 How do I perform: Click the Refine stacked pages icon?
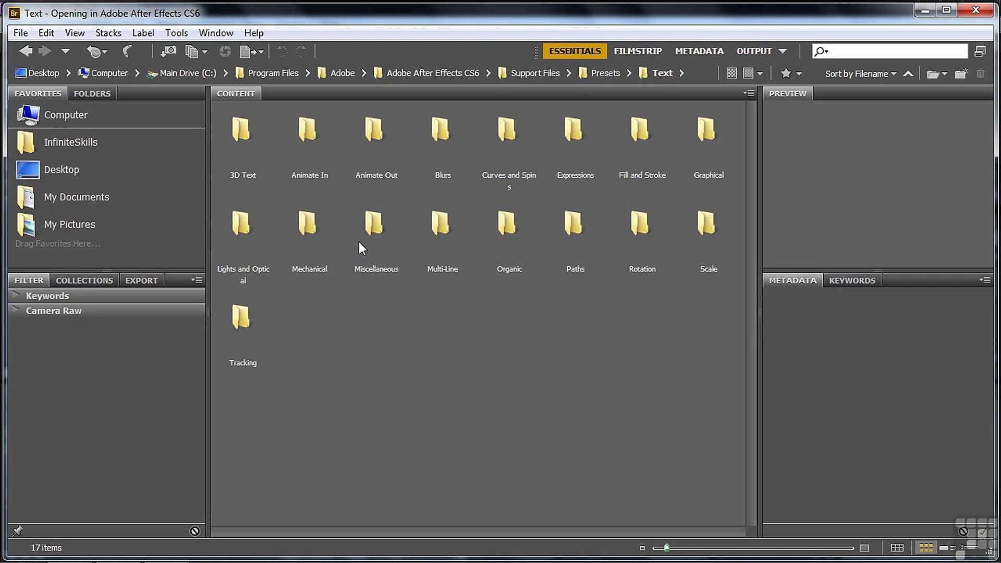pyautogui.click(x=193, y=51)
